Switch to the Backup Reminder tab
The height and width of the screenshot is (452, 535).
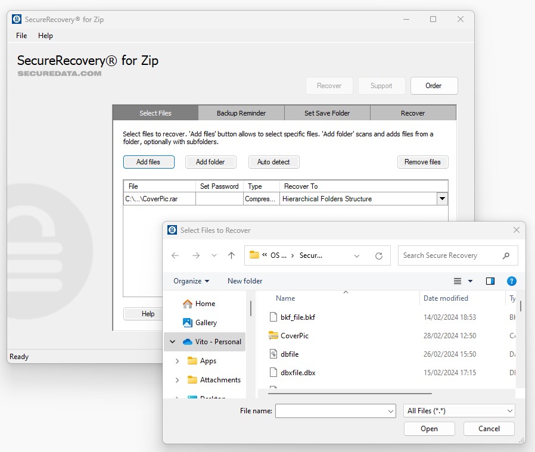click(241, 113)
